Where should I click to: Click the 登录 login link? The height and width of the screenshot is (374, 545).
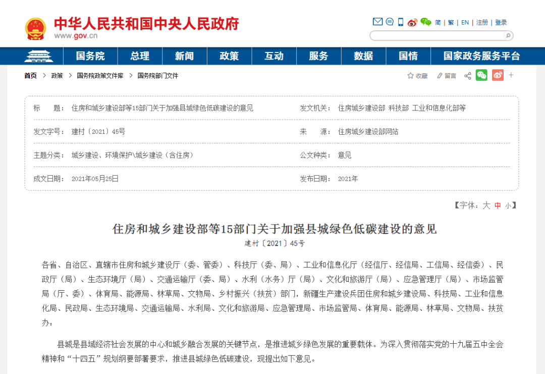pyautogui.click(x=501, y=22)
